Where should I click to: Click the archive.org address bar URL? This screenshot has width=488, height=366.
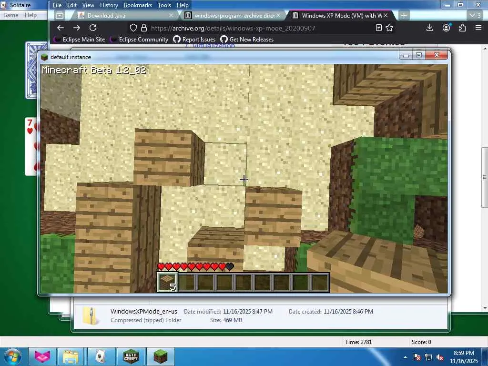coord(233,28)
